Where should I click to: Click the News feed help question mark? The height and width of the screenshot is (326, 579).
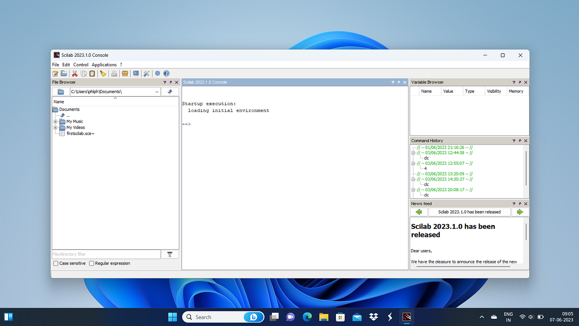(514, 204)
